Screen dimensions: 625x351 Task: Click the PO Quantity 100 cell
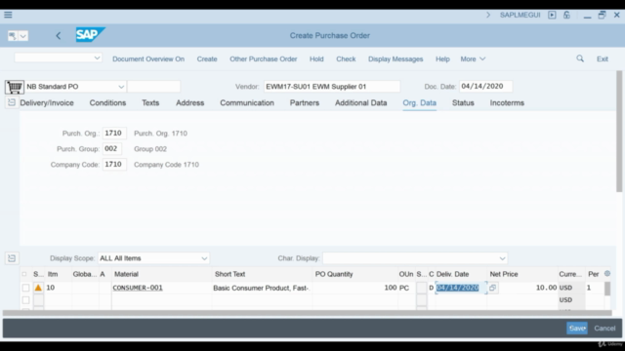(355, 288)
